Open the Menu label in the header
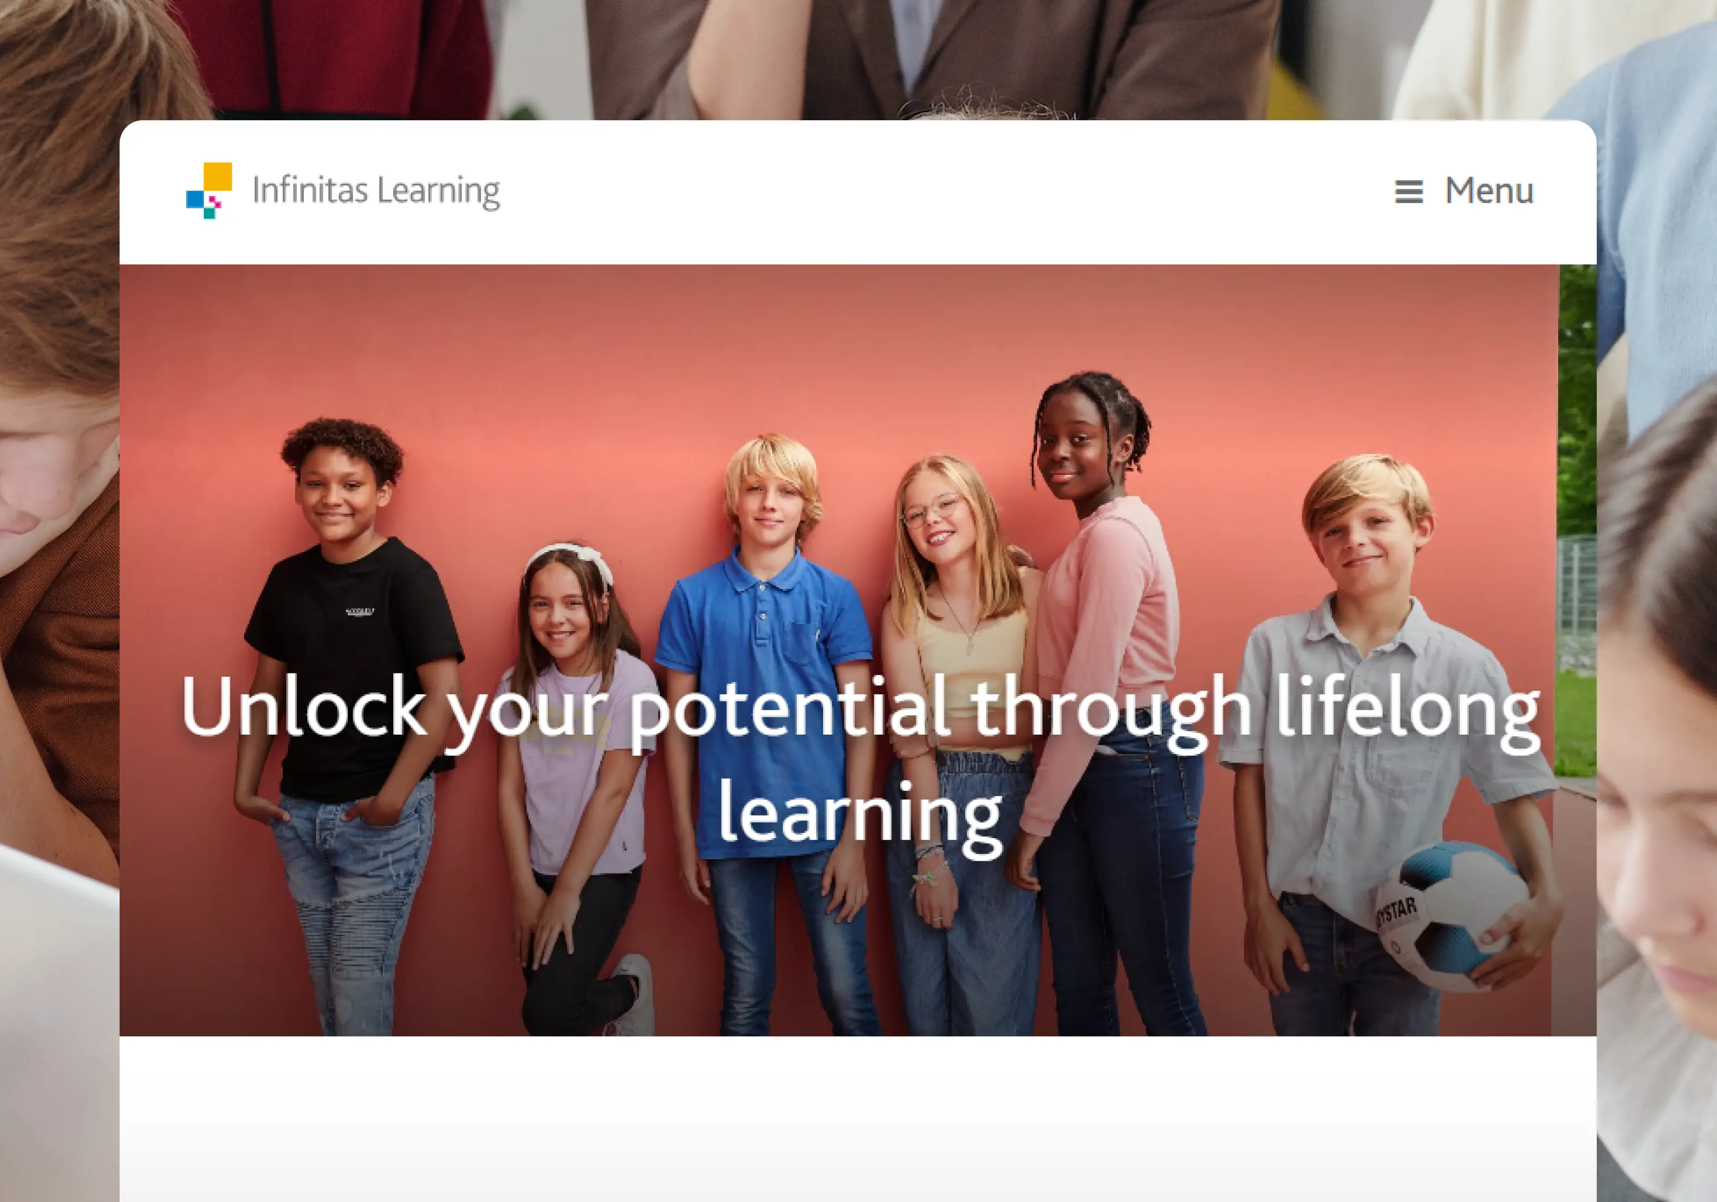 point(1489,190)
